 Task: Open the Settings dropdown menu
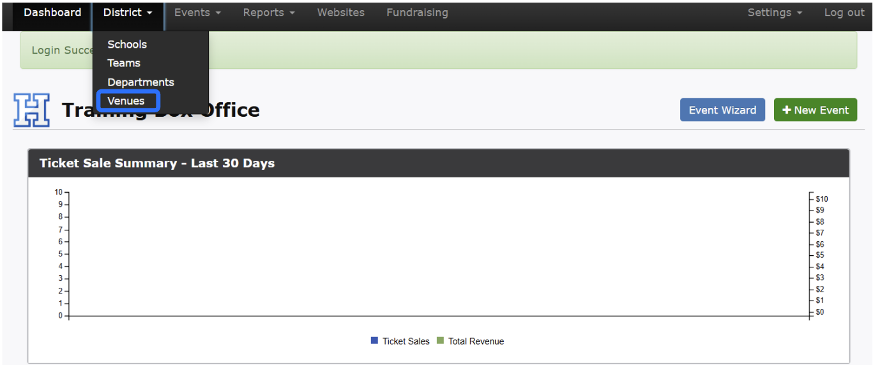pos(774,13)
